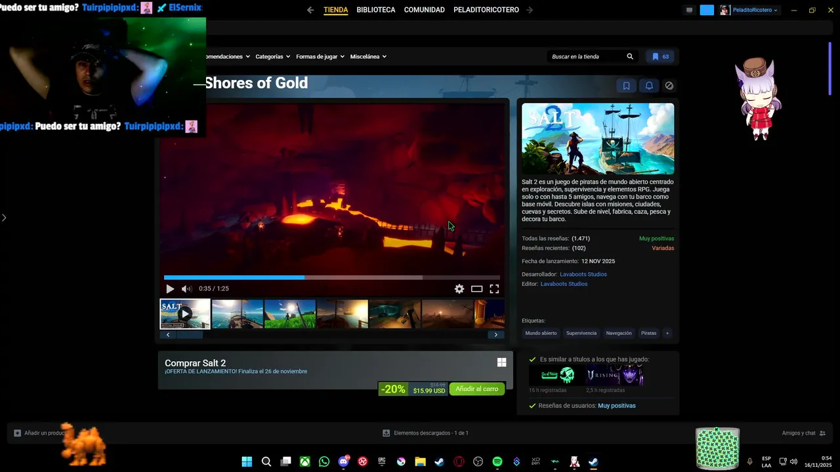The height and width of the screenshot is (472, 840).
Task: Open the Windows Start menu
Action: click(x=247, y=462)
